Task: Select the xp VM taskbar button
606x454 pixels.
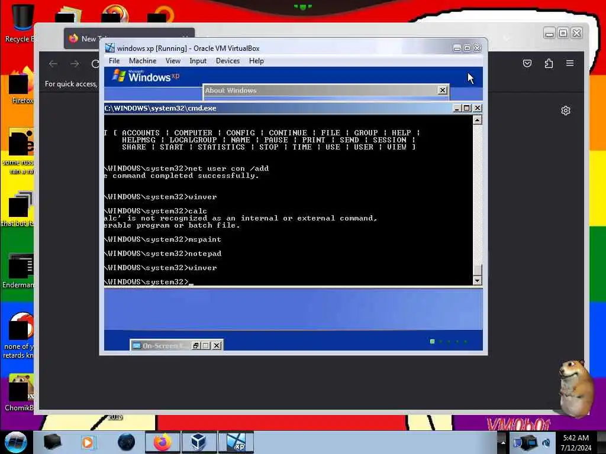Action: [x=236, y=442]
